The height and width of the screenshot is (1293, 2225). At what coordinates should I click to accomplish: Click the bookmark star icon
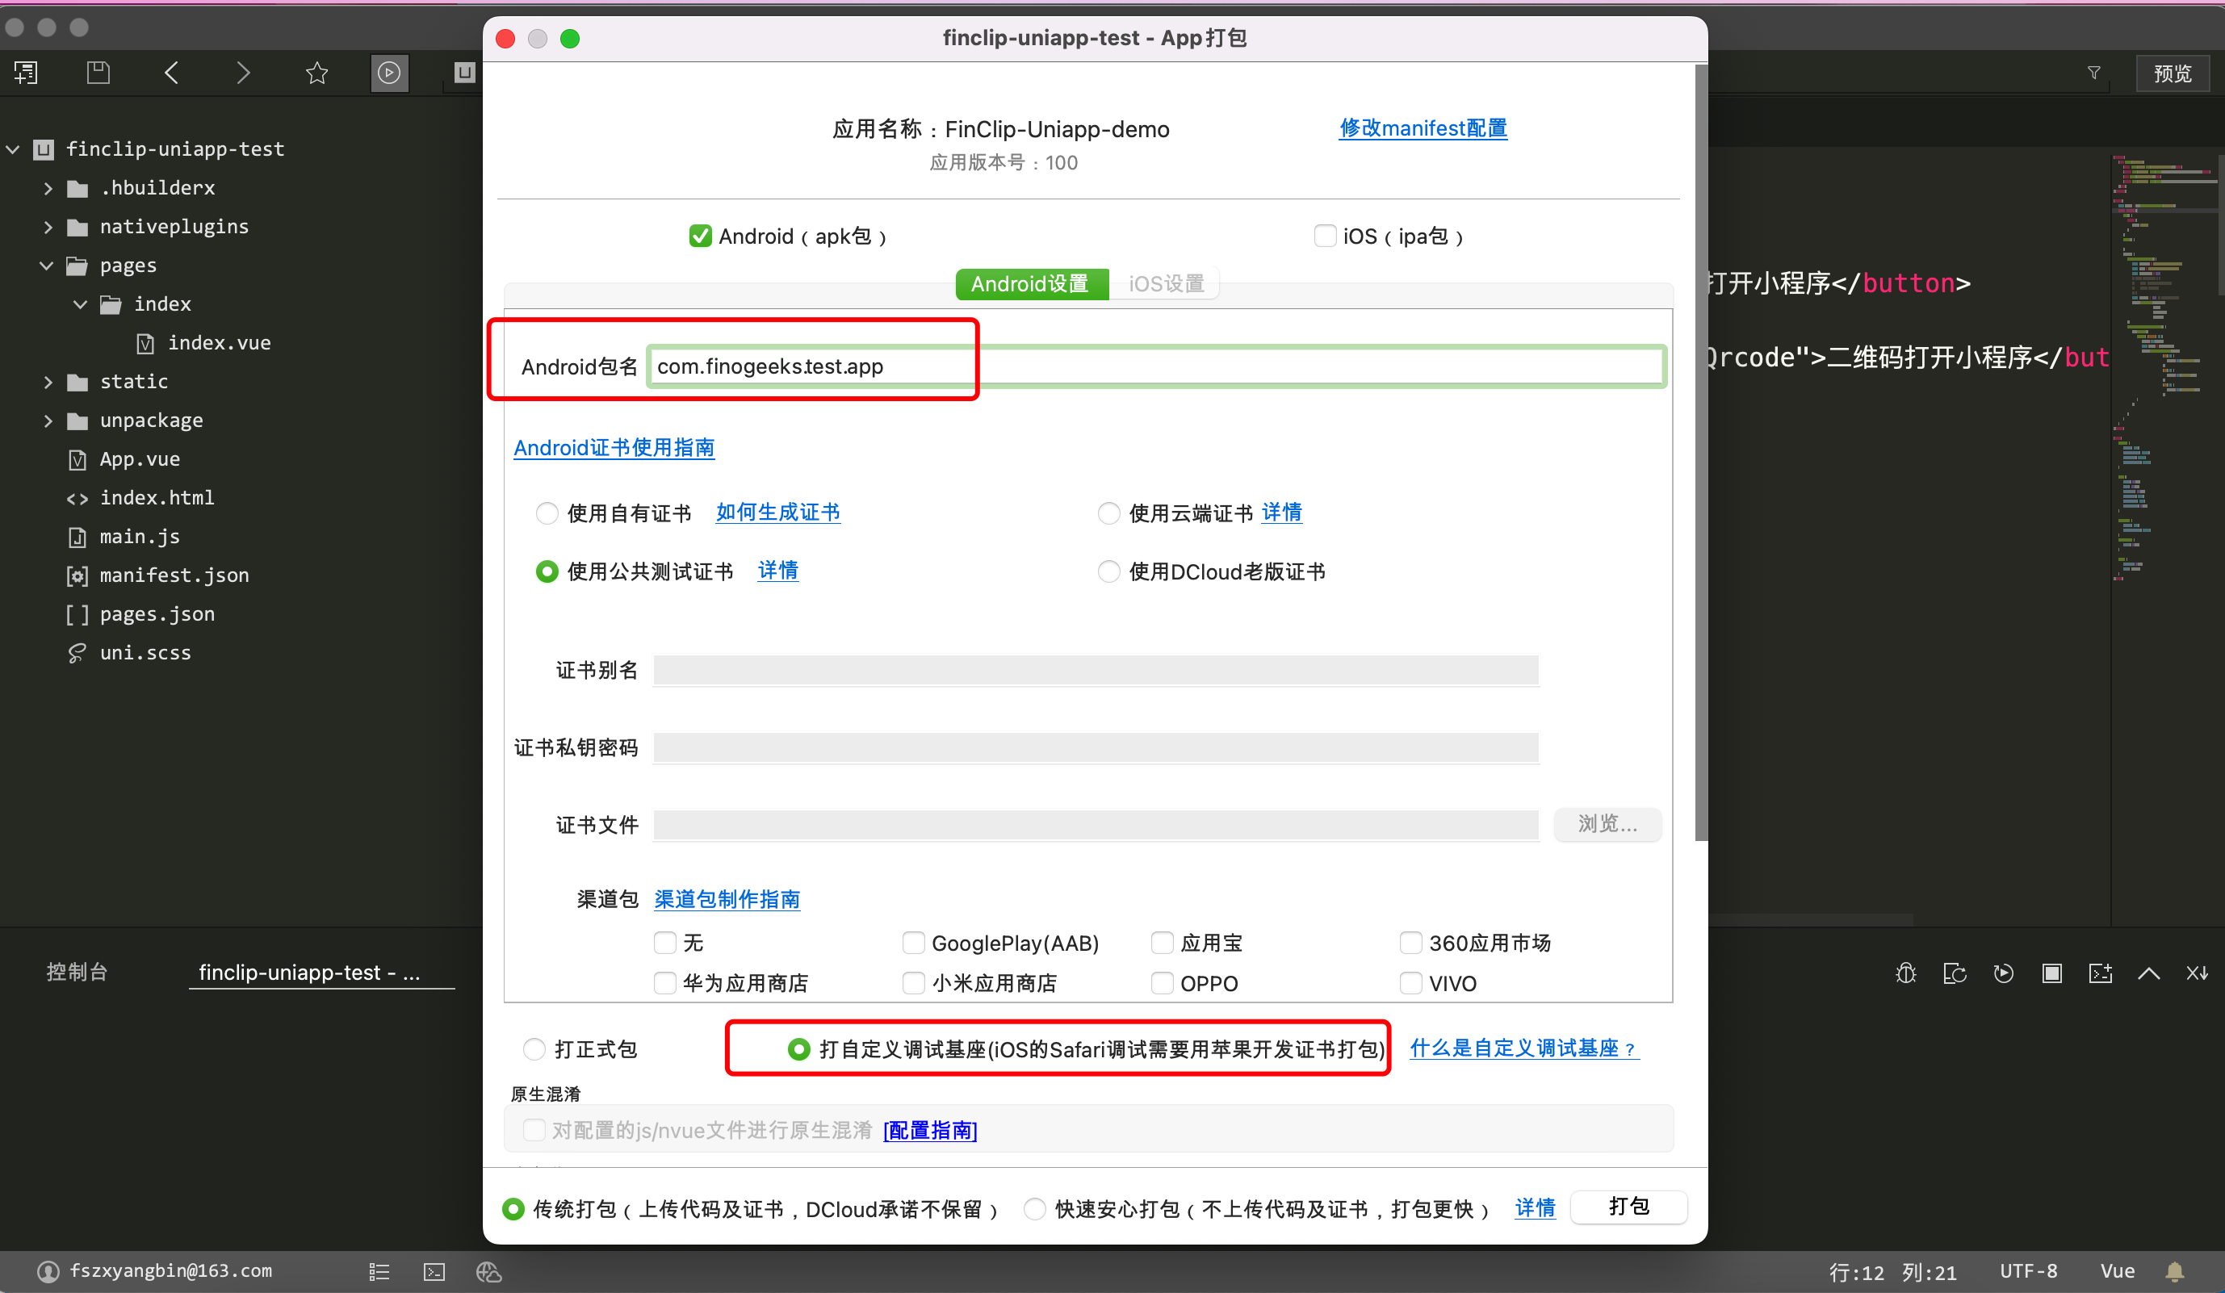[316, 73]
